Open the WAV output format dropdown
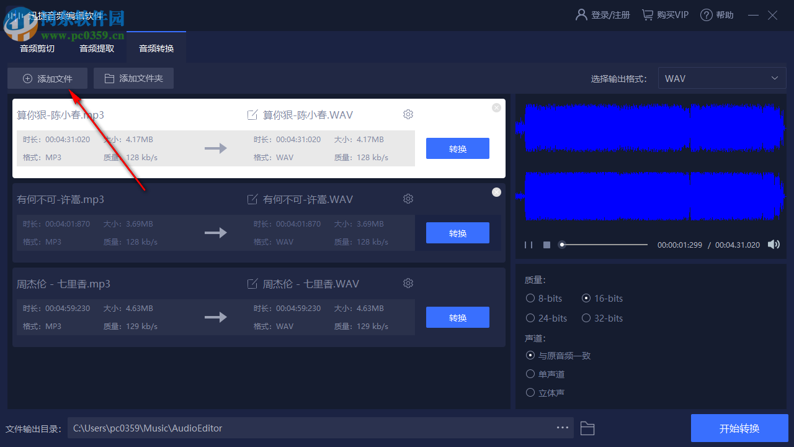This screenshot has height=447, width=794. (x=721, y=78)
